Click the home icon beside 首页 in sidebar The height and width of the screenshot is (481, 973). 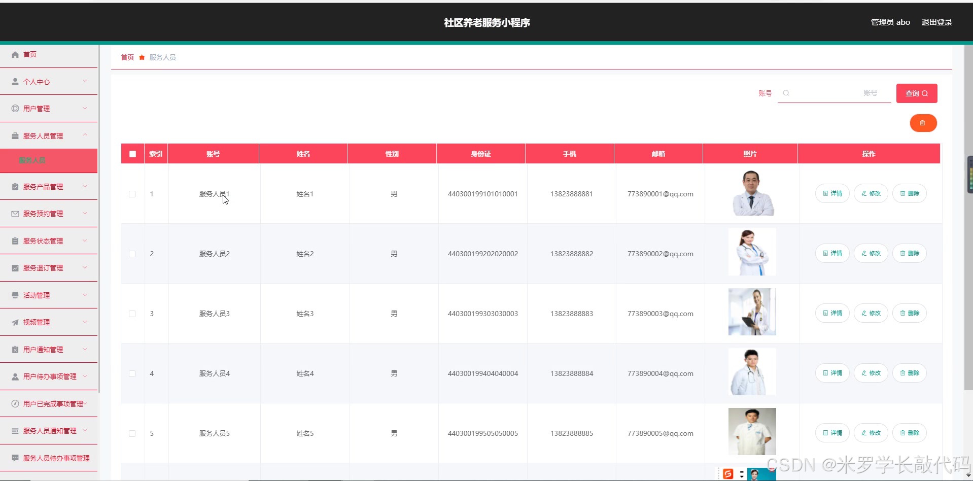[15, 54]
